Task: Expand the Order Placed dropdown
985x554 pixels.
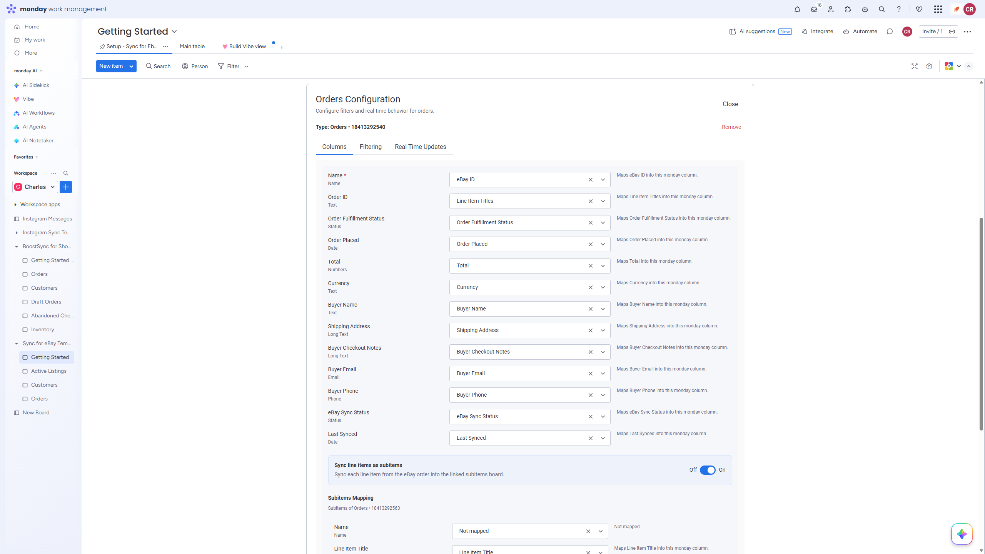Action: coord(603,244)
